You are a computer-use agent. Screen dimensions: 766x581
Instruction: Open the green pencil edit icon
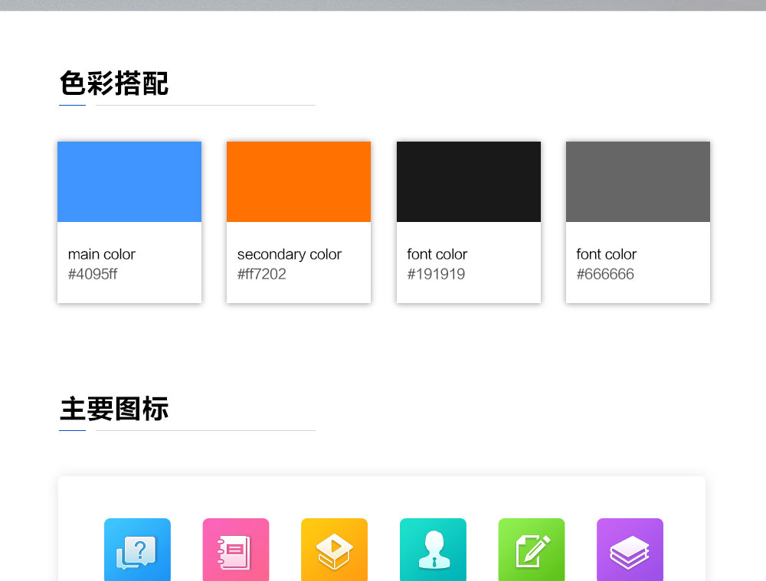click(532, 550)
